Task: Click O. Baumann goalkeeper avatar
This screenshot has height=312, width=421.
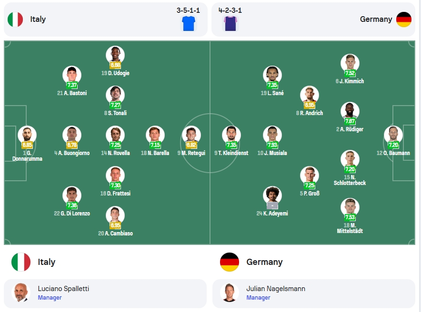Action: [x=393, y=135]
